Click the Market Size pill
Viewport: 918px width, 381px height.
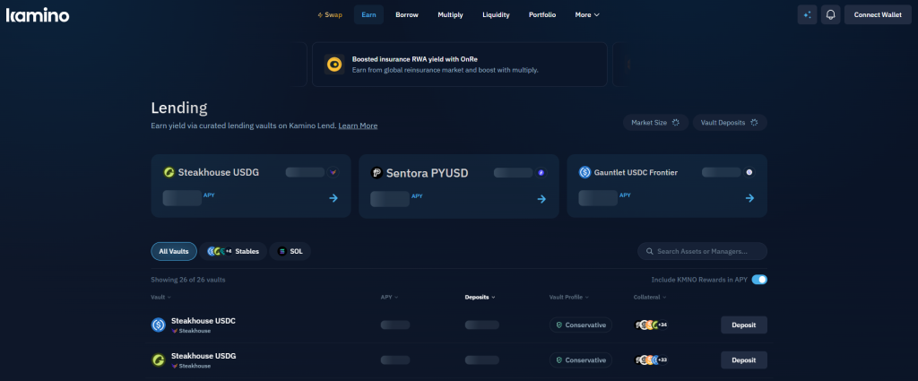(x=655, y=122)
